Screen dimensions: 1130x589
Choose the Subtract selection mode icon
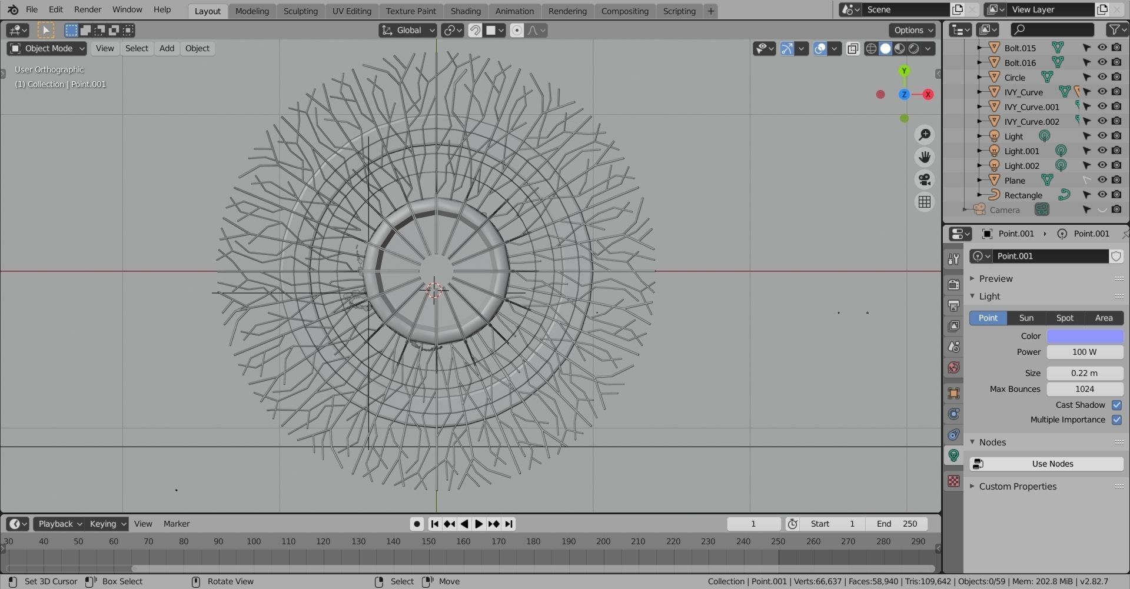(99, 30)
